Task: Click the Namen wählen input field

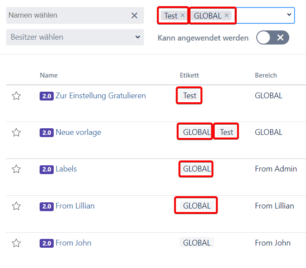Action: point(66,15)
